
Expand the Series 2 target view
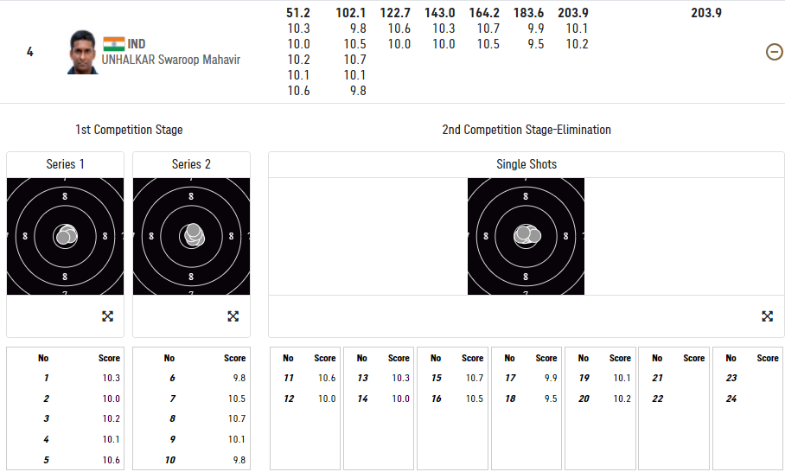coord(233,316)
